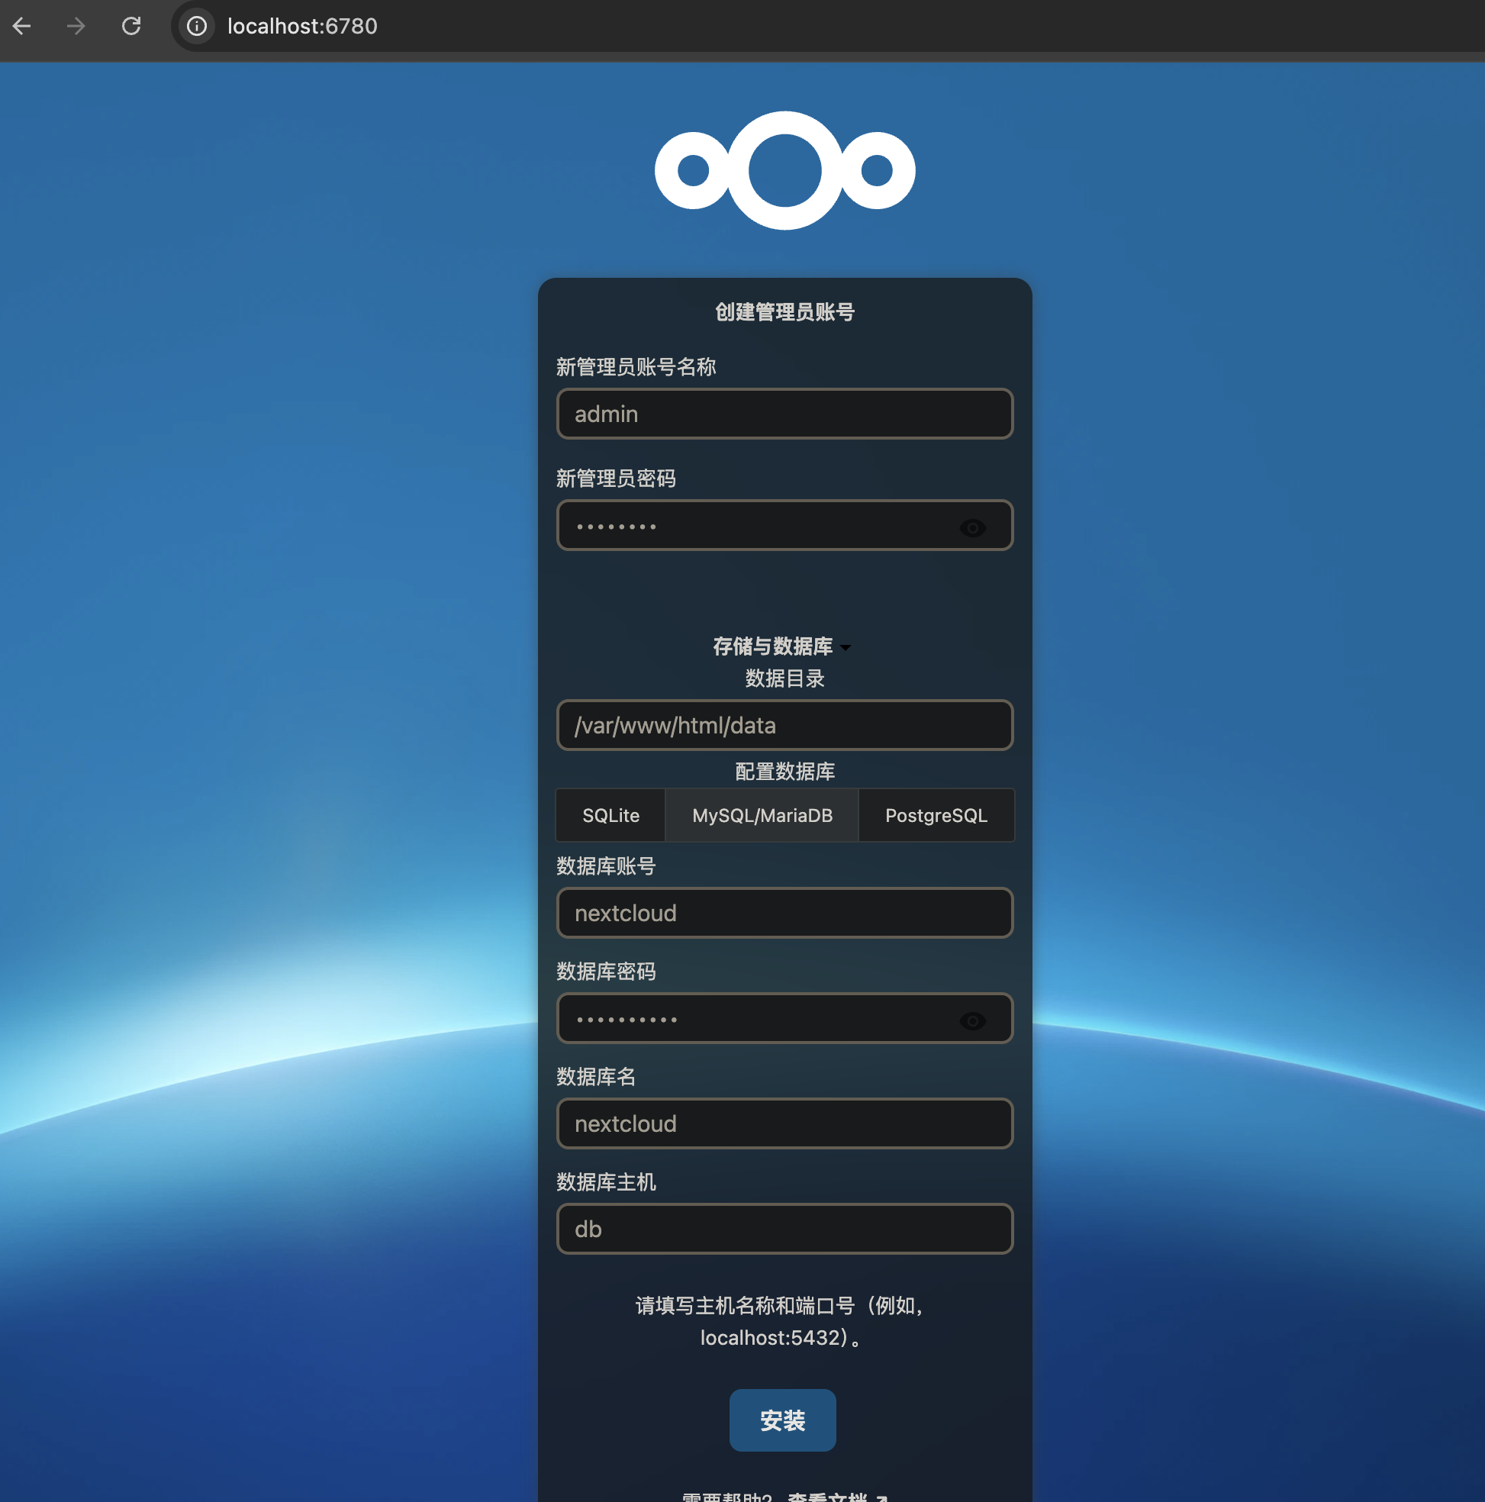1485x1502 pixels.
Task: Reload the page with refresh icon
Action: pyautogui.click(x=130, y=27)
